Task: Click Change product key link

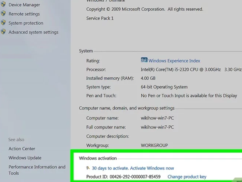Action: (x=187, y=177)
